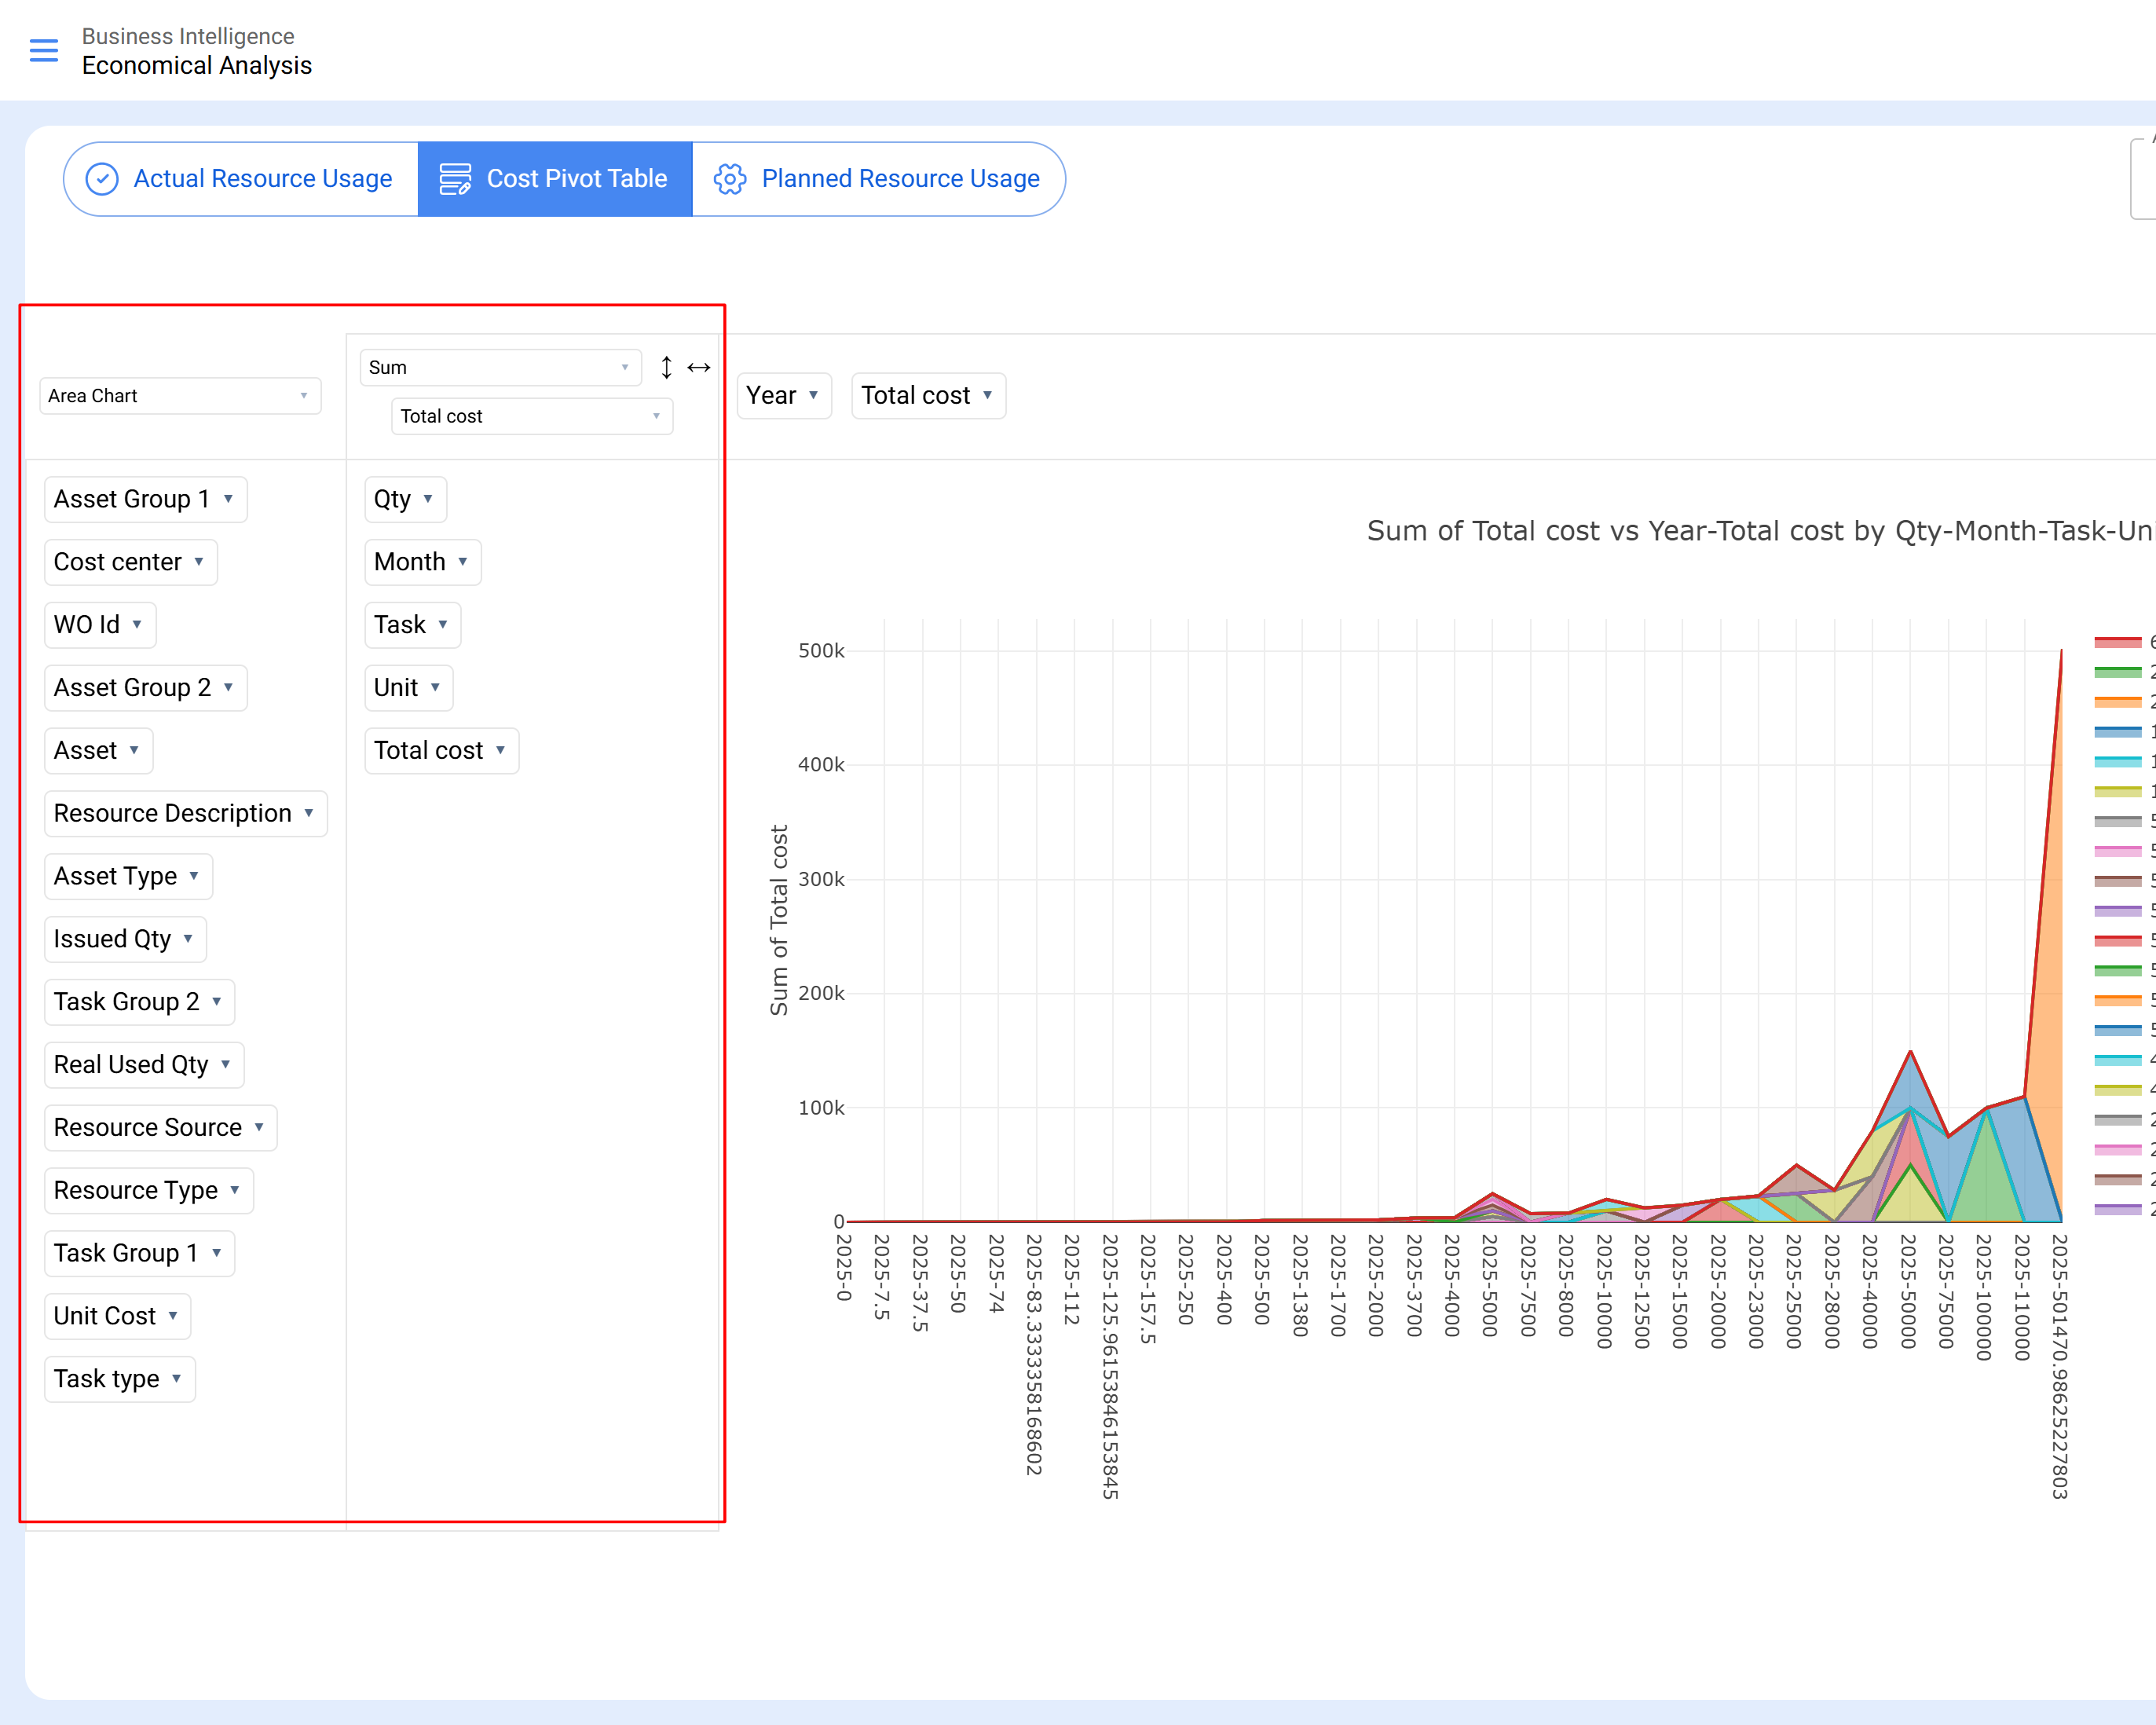Toggle the green legend series swatch
This screenshot has height=1725, width=2156.
point(2117,672)
